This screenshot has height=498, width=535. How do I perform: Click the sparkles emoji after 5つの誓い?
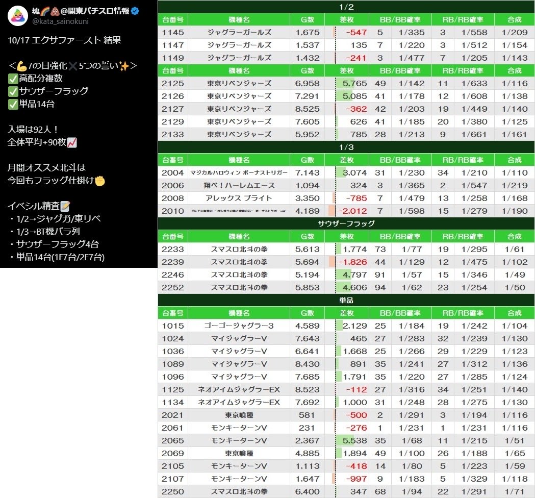click(x=124, y=65)
